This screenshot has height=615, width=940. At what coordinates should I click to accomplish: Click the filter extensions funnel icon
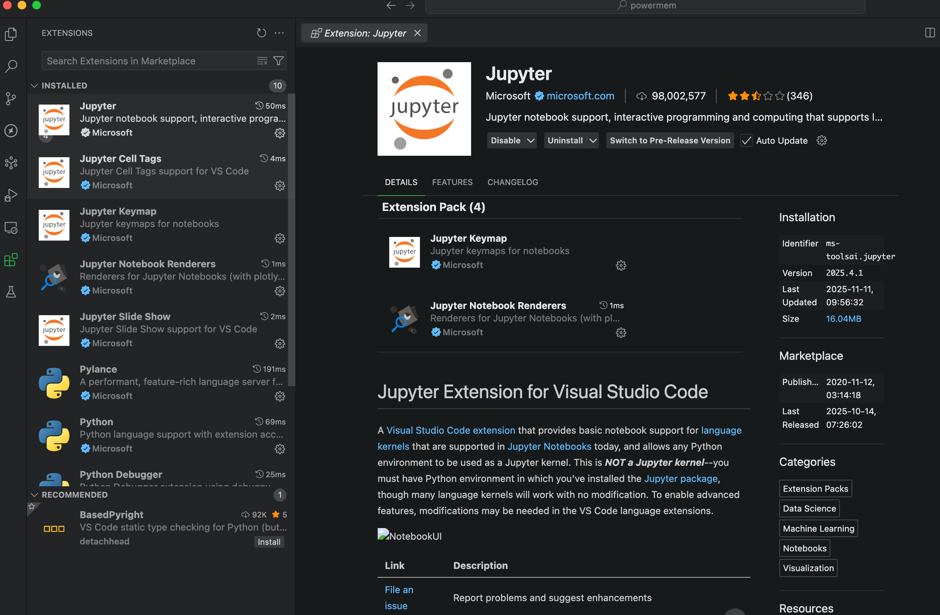(x=278, y=61)
